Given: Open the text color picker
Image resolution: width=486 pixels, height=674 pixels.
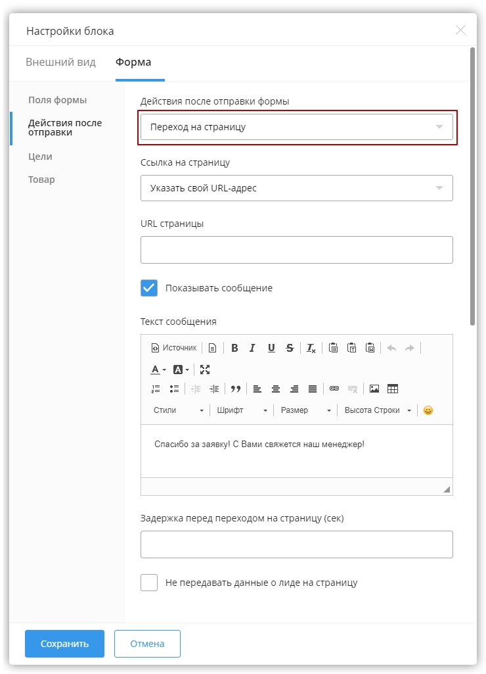Looking at the screenshot, I should click(158, 370).
